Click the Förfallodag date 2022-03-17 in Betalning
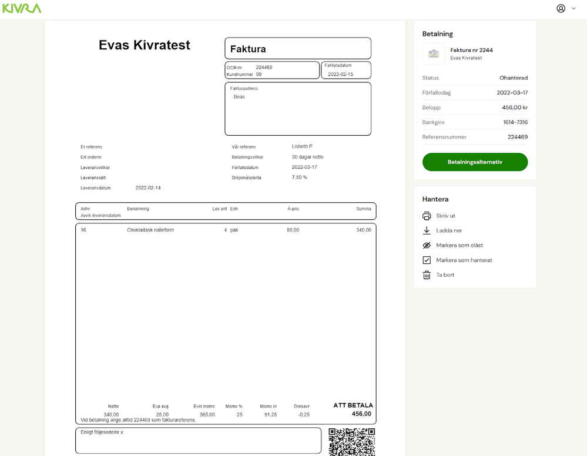Screen dimensions: 587x456 pyautogui.click(x=512, y=92)
